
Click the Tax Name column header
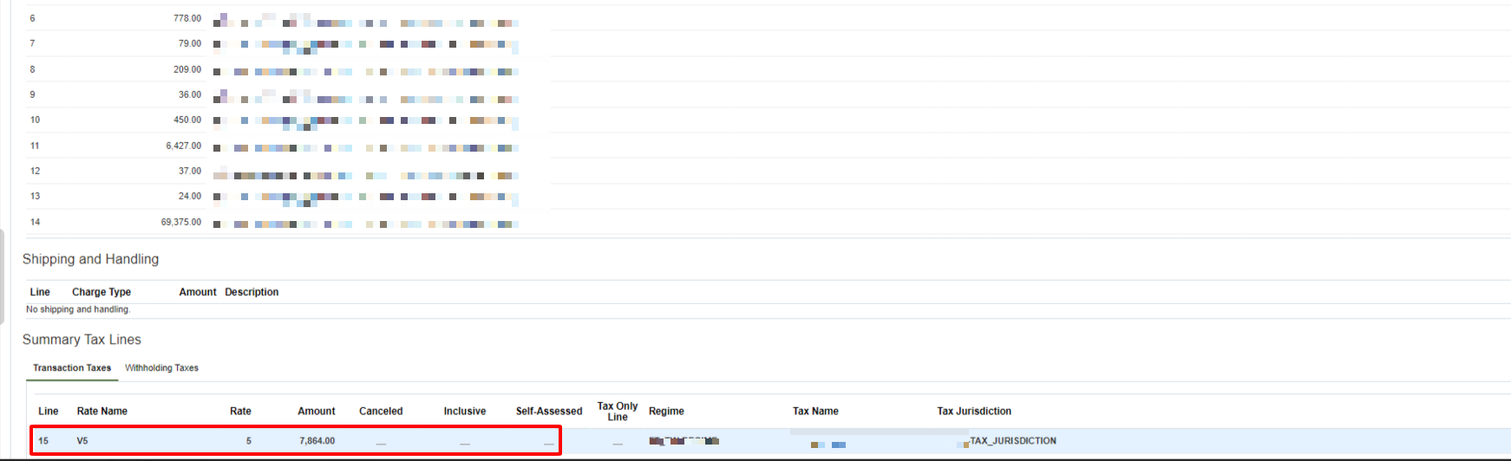tap(815, 412)
